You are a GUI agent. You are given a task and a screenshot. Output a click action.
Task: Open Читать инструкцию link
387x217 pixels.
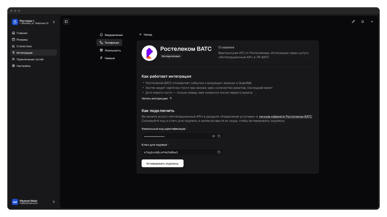point(157,99)
